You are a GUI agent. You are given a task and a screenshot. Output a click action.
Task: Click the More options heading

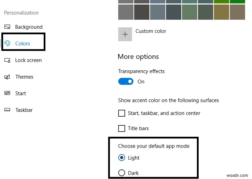[x=138, y=57]
